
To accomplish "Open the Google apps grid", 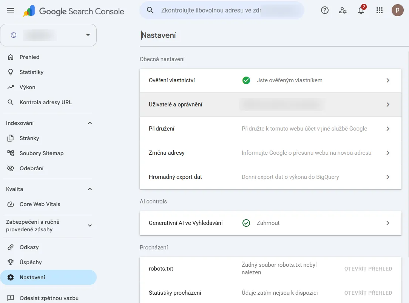I will pos(379,11).
